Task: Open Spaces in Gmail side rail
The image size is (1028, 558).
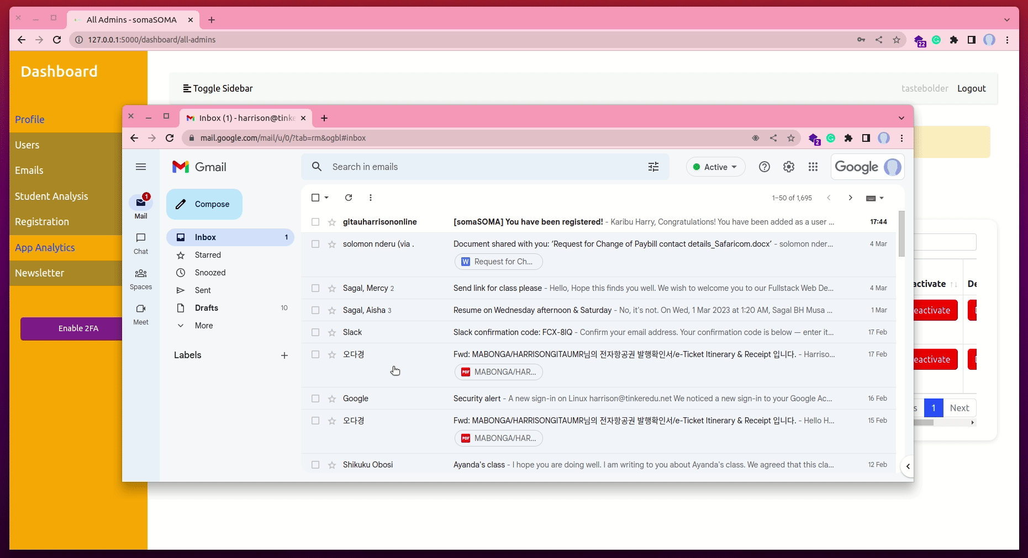Action: [x=141, y=279]
